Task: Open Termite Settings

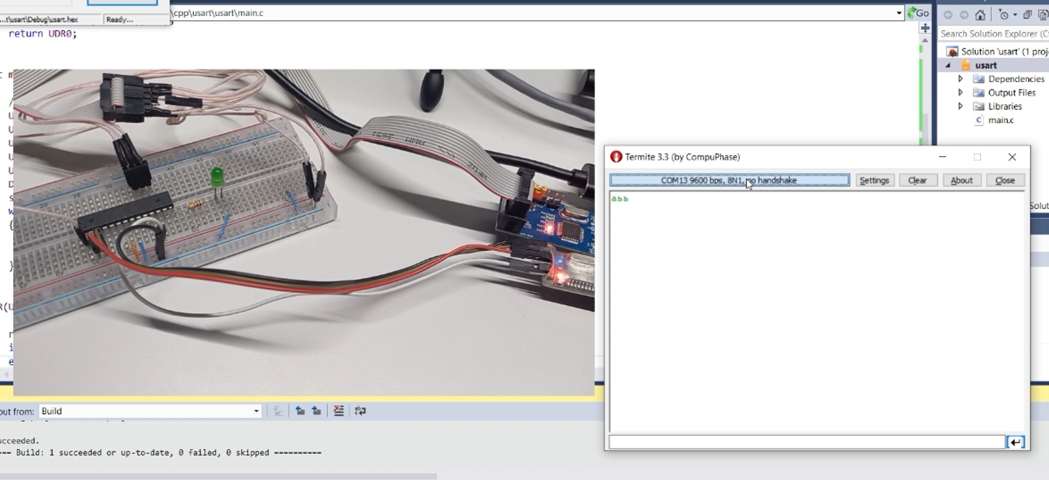Action: [x=874, y=180]
